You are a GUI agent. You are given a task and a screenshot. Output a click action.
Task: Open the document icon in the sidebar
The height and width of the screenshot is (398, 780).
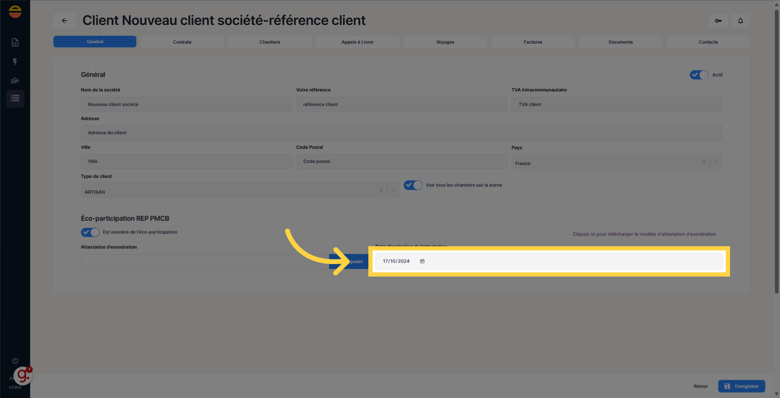15,42
